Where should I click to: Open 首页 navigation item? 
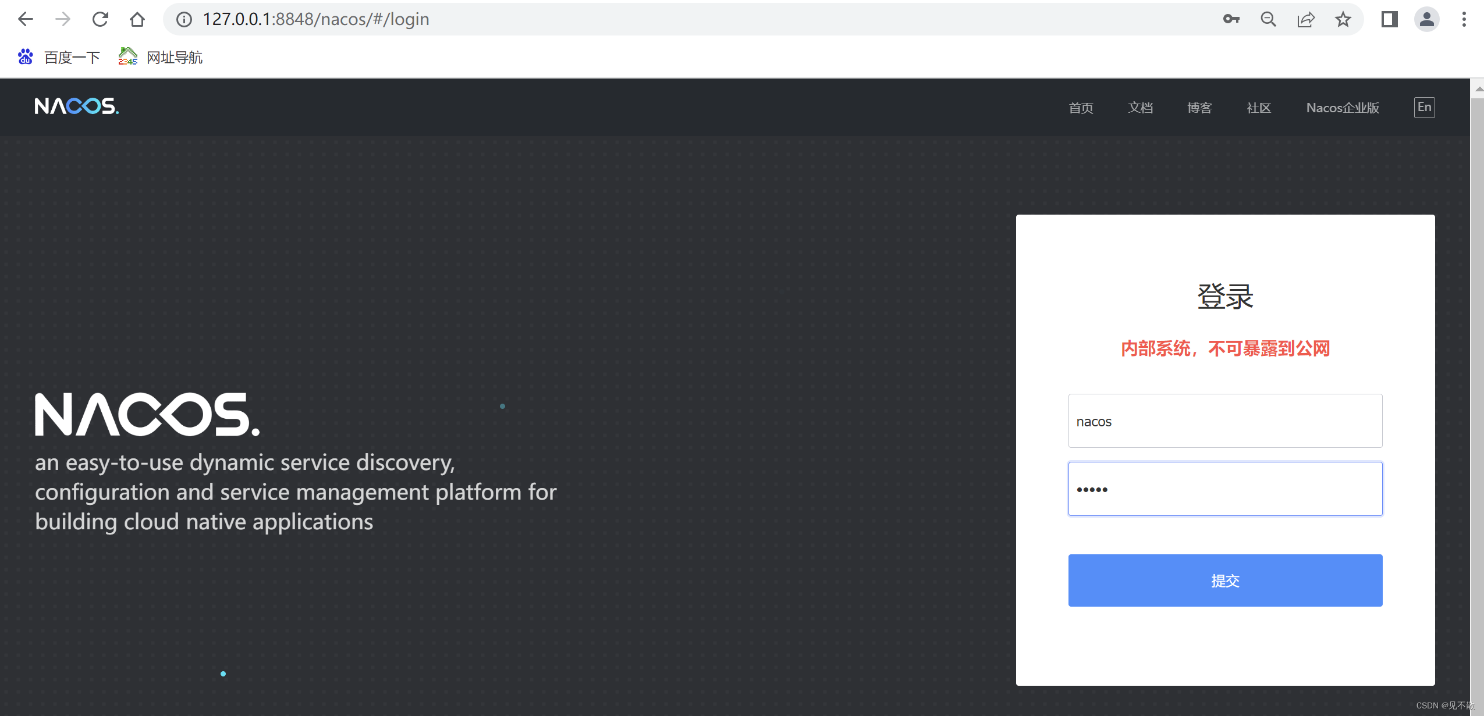[x=1081, y=108]
